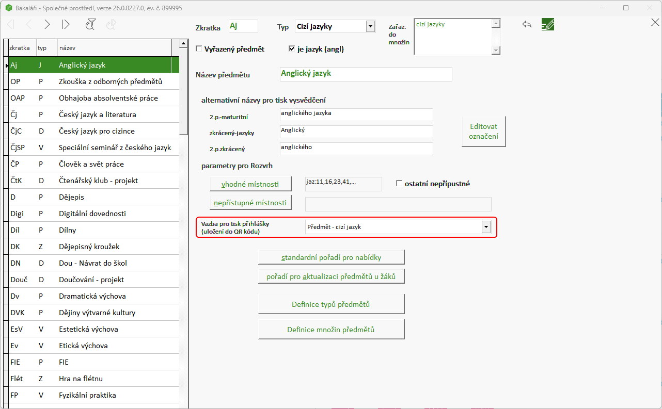Click the undo back arrow icon
Image resolution: width=662 pixels, height=409 pixels.
[527, 24]
